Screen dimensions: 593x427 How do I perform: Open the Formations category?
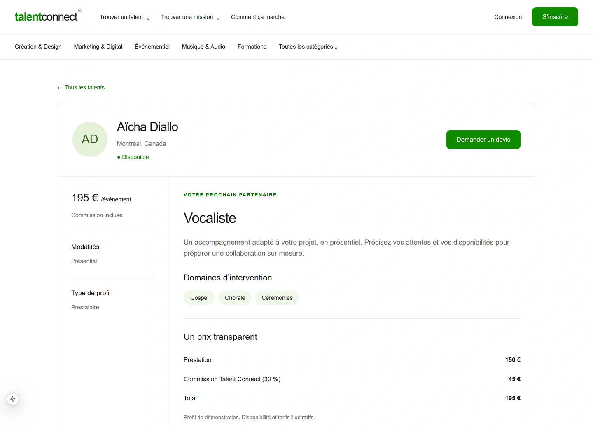coord(252,47)
